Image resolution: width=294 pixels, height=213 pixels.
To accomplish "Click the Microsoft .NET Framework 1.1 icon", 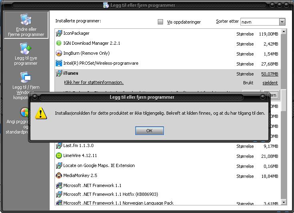I will pos(59,185).
